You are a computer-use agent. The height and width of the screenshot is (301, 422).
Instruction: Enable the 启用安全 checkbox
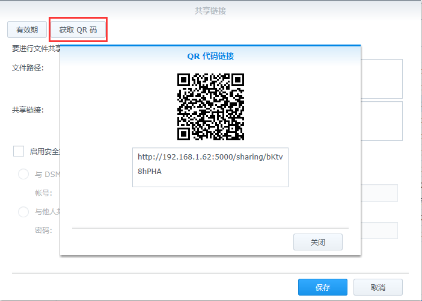19,152
